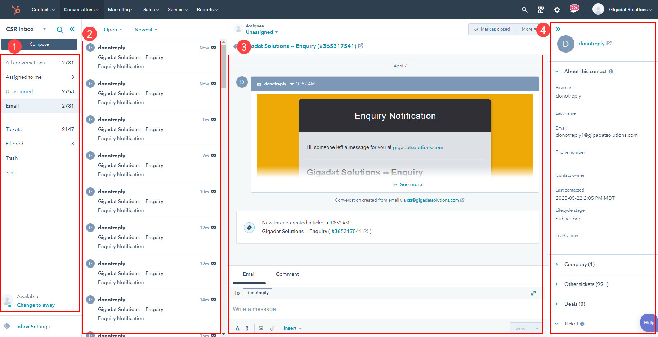Image resolution: width=658 pixels, height=337 pixels.
Task: Click the account avatar in top bar
Action: 598,9
